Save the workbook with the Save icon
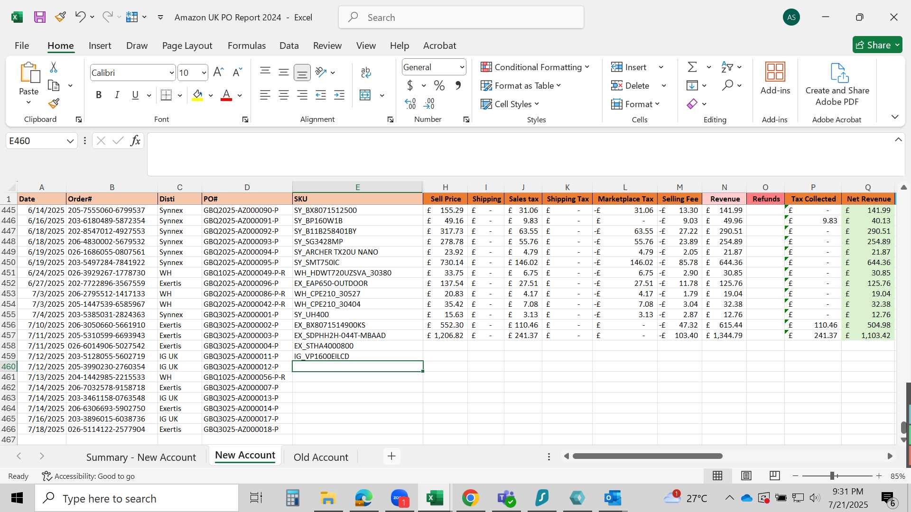Image resolution: width=911 pixels, height=512 pixels. click(x=40, y=17)
